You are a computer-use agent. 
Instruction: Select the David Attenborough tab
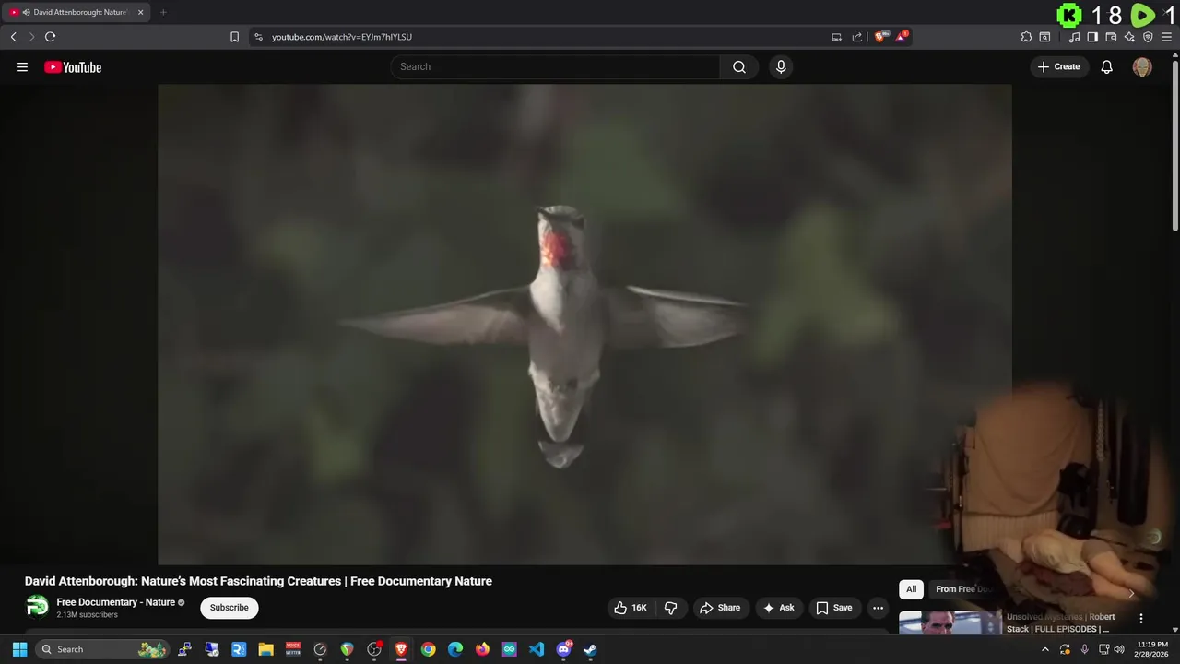coord(76,12)
